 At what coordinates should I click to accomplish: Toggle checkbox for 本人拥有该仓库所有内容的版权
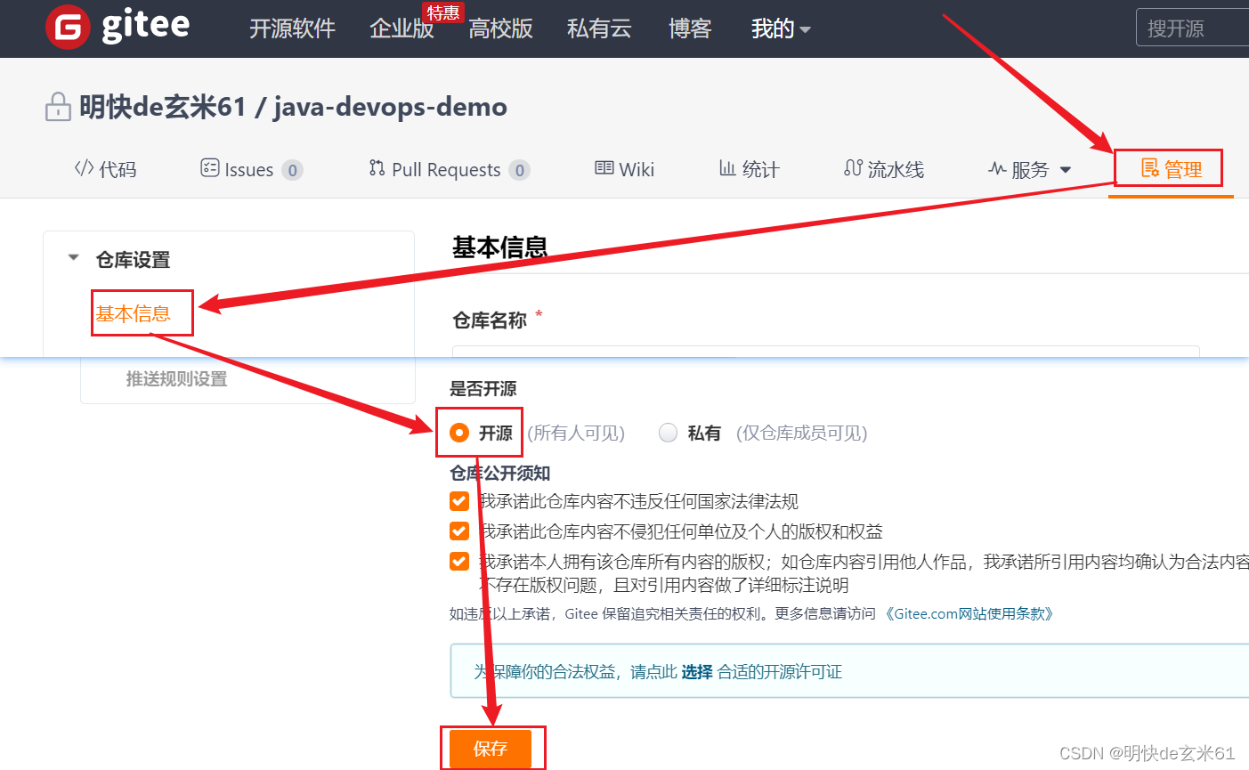click(459, 562)
